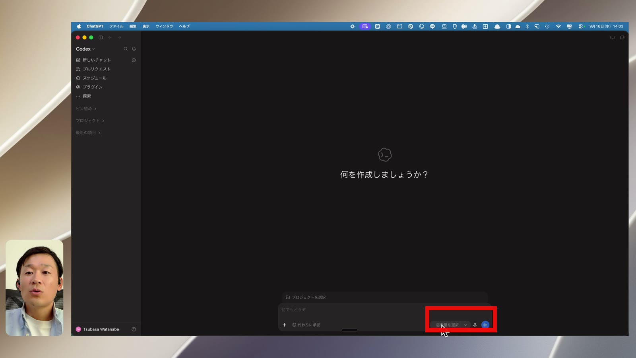Viewport: 636px width, 358px height.
Task: Click the hat-shaped menu bar icon
Action: 497,26
